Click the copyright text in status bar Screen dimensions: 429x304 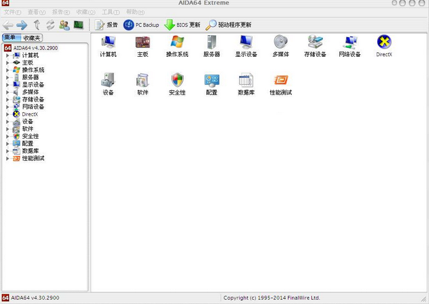tap(272, 298)
